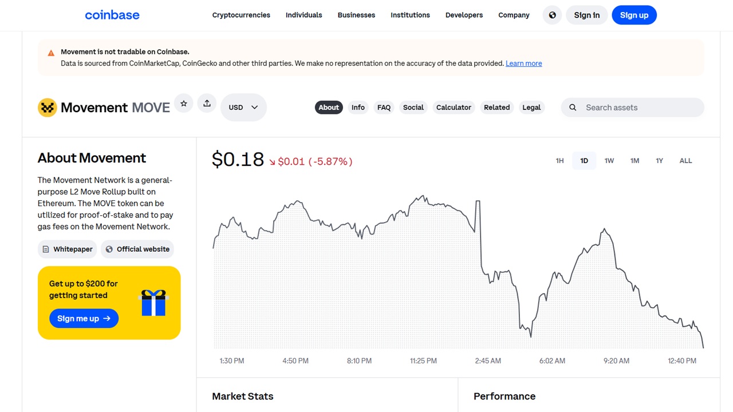Click the $0.18 price value
Screen dimensions: 733x412
[x=238, y=159]
